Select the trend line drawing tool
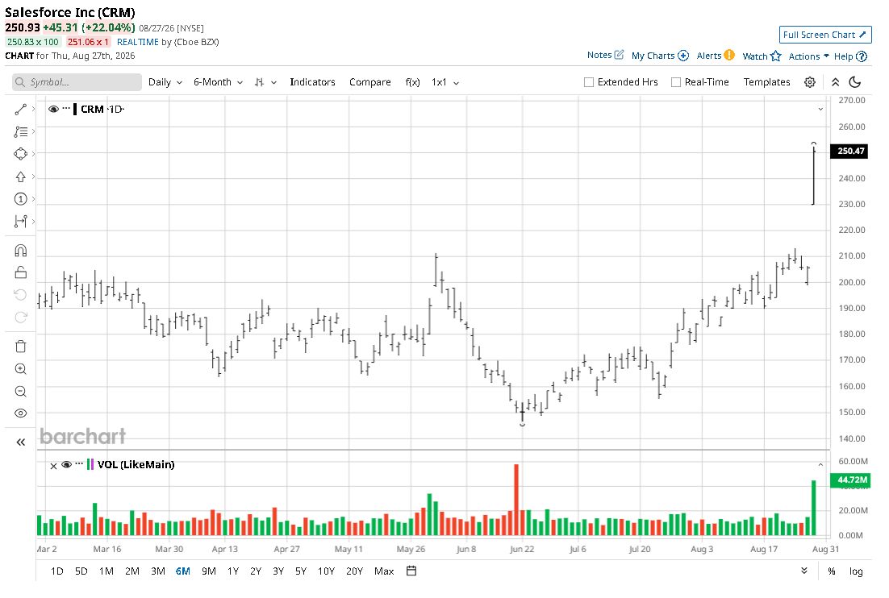The width and height of the screenshot is (889, 598). click(x=20, y=110)
